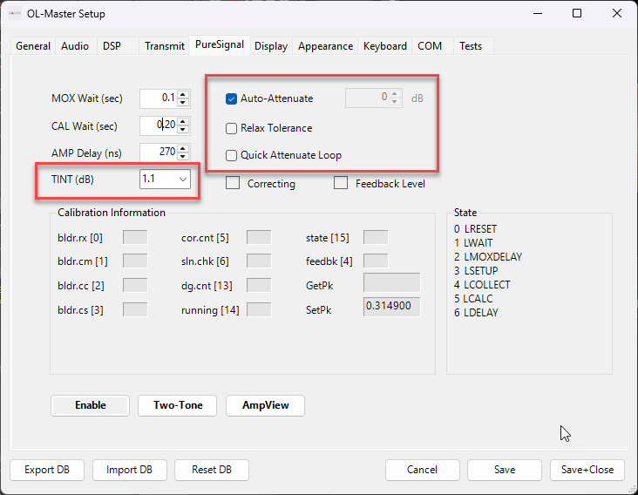
Task: Decrease CAL Wait with down arrow
Action: click(x=183, y=129)
